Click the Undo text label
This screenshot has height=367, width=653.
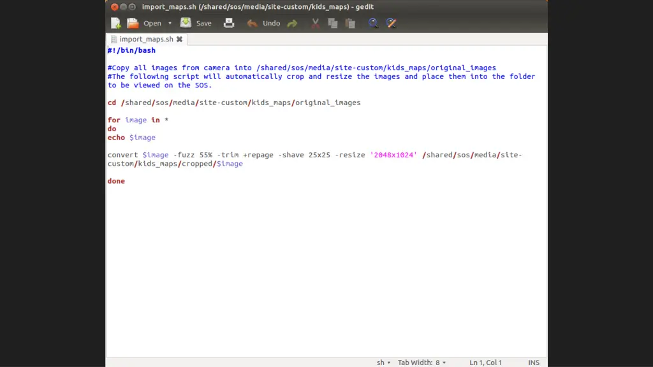tap(272, 24)
